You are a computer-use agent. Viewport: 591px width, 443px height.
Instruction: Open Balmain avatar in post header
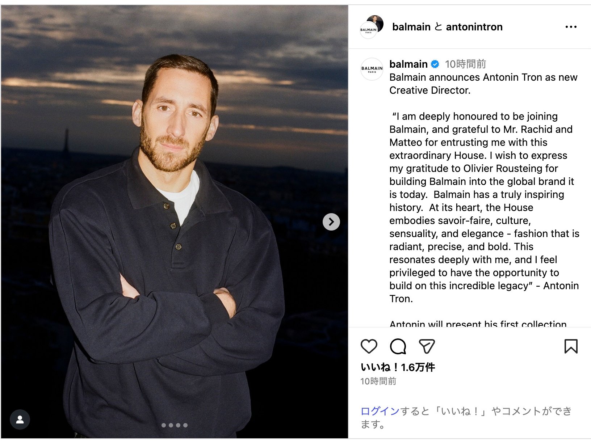point(371,27)
